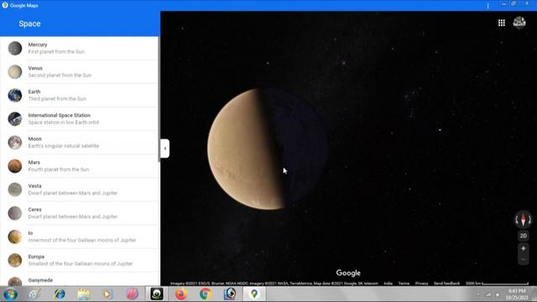This screenshot has width=537, height=302.
Task: Select the Mercury planet thumbnail
Action: click(15, 49)
